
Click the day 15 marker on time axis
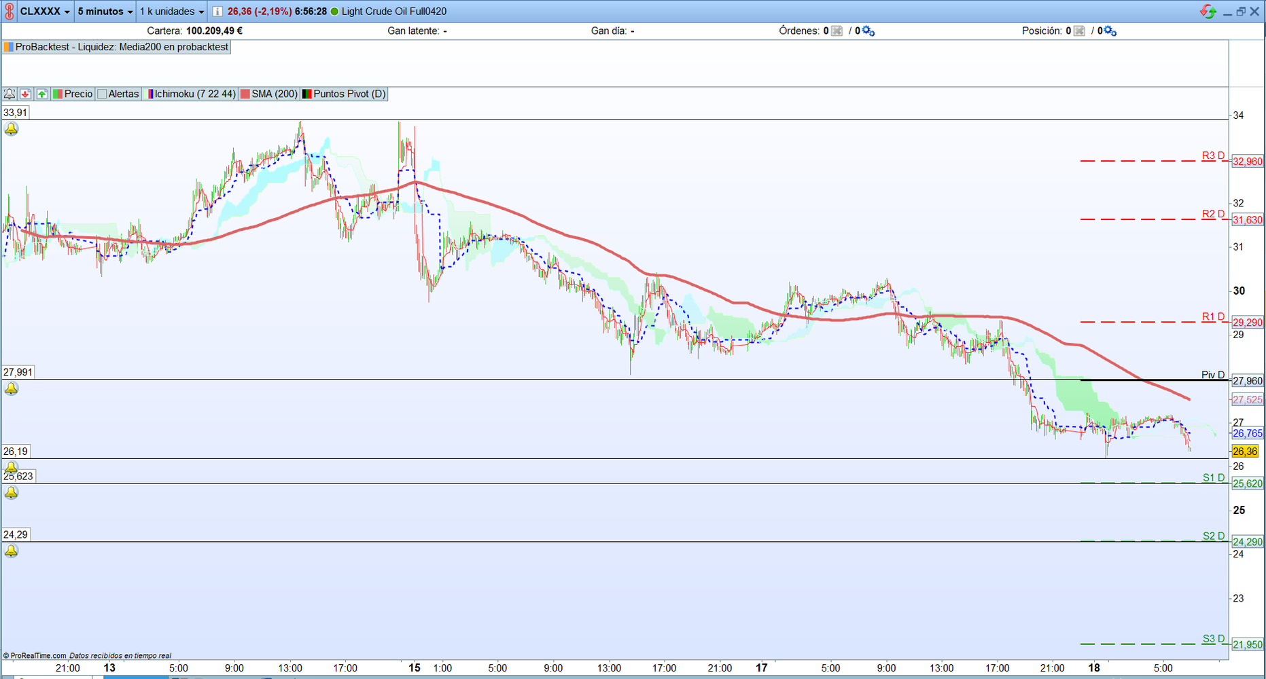415,667
